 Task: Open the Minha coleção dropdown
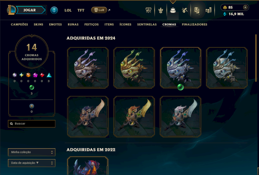pyautogui.click(x=31, y=152)
